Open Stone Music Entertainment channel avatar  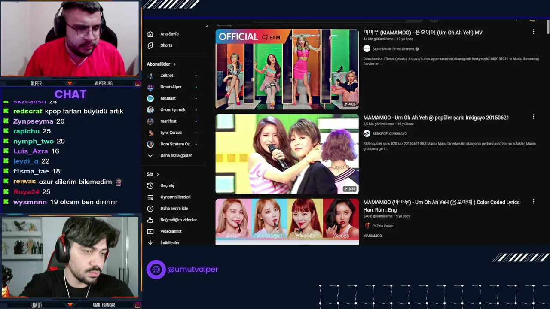[x=367, y=49]
